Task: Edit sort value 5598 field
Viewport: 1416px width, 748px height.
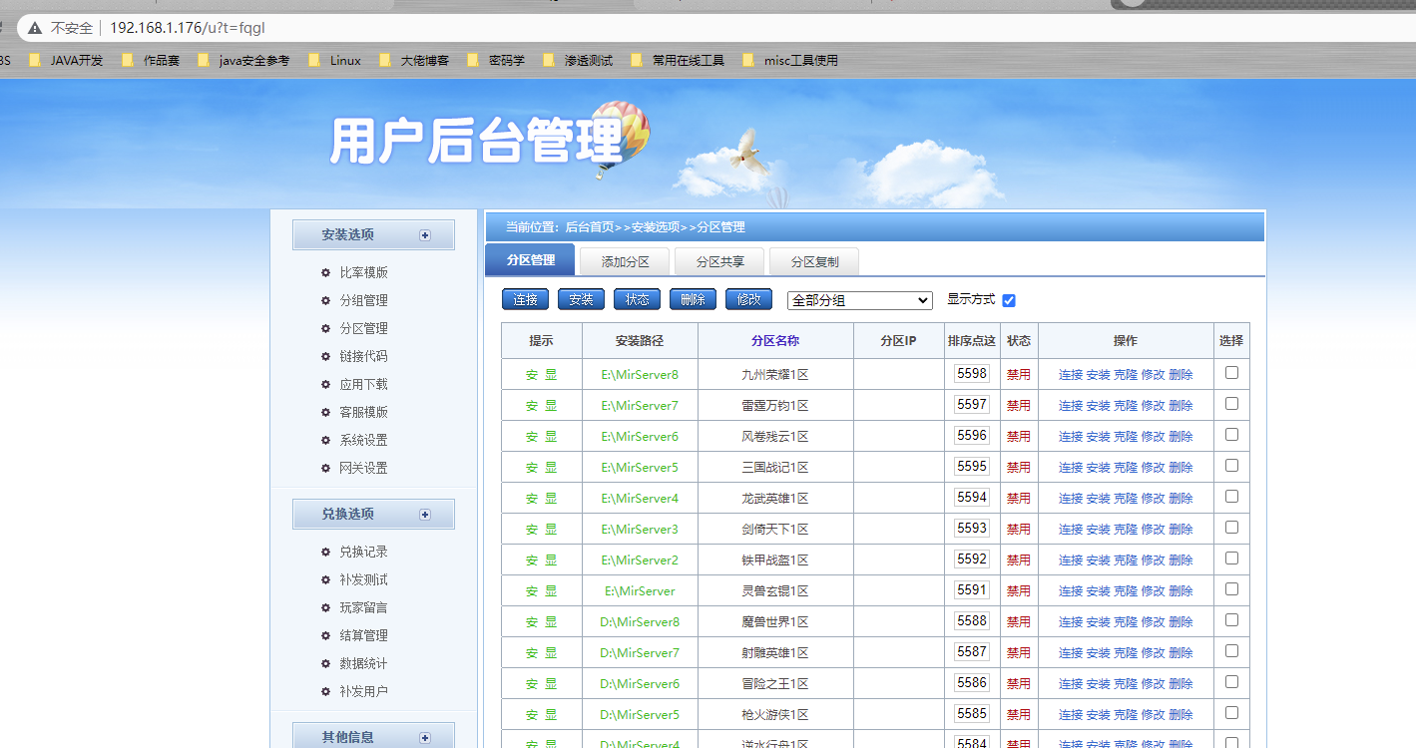Action: (x=972, y=374)
